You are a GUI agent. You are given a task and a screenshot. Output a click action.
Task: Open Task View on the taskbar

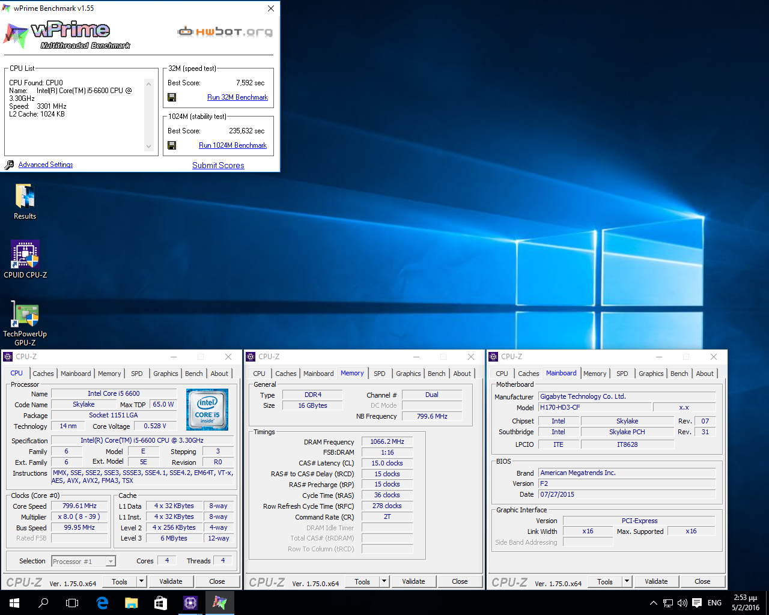coord(72,602)
